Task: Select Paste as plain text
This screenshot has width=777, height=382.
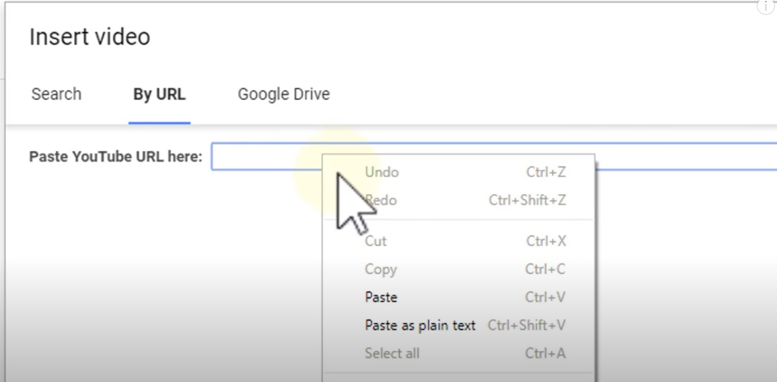Action: [420, 326]
